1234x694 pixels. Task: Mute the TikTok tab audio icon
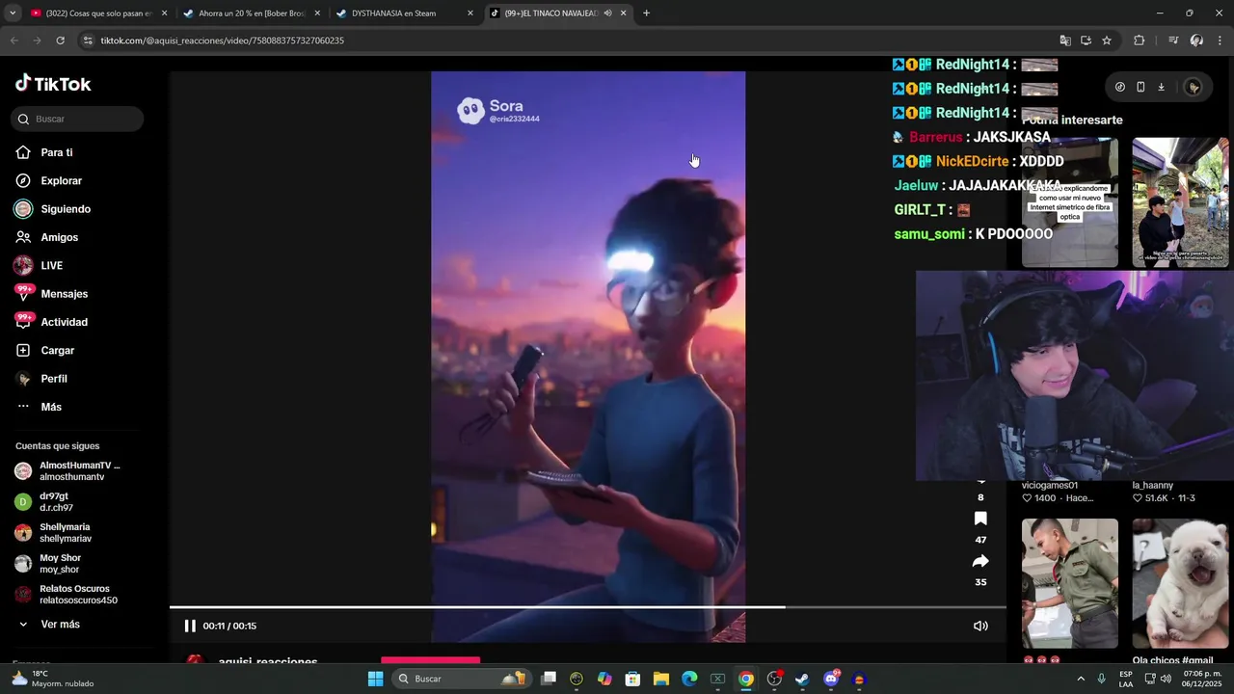(x=607, y=13)
